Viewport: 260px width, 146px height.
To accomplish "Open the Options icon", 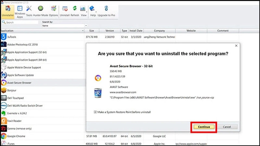I will pos(53,11).
